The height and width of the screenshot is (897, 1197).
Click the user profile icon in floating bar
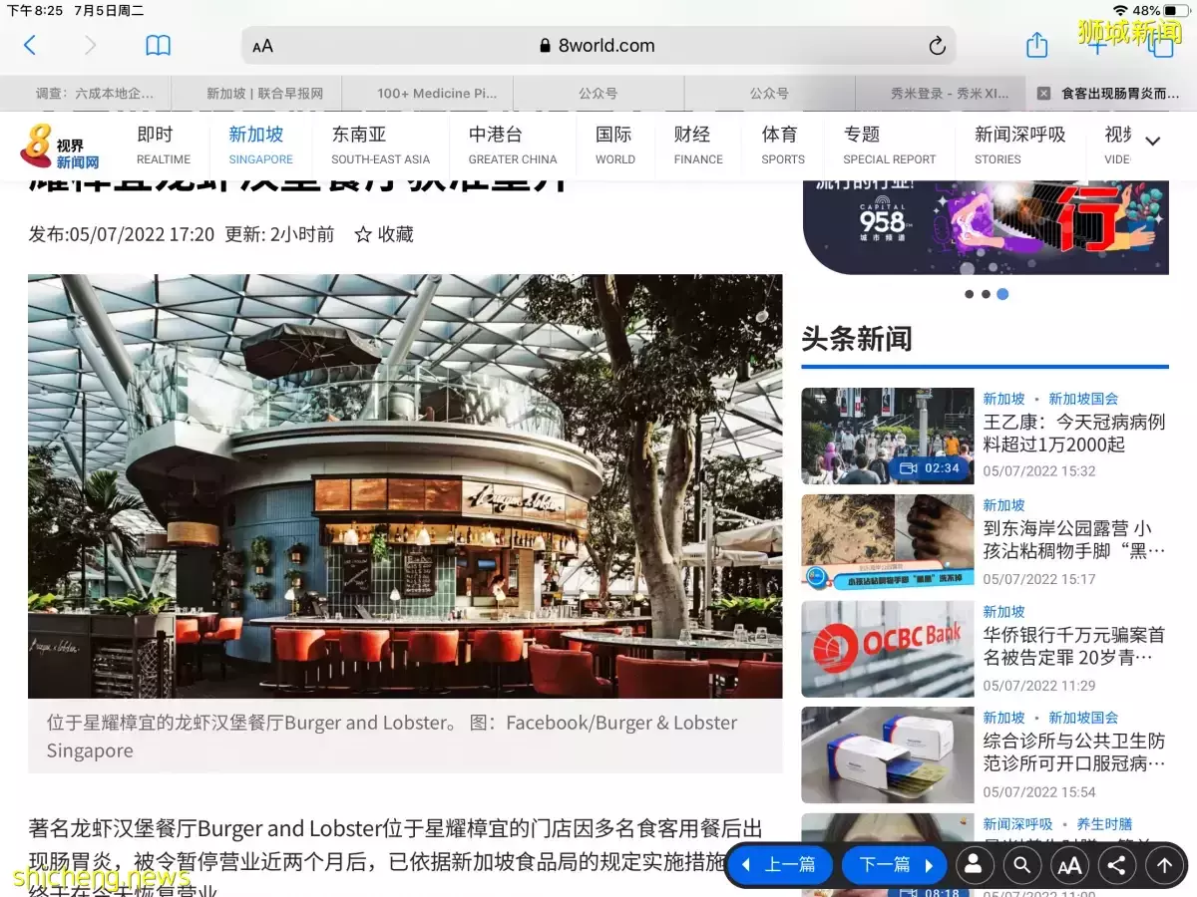coord(974,865)
